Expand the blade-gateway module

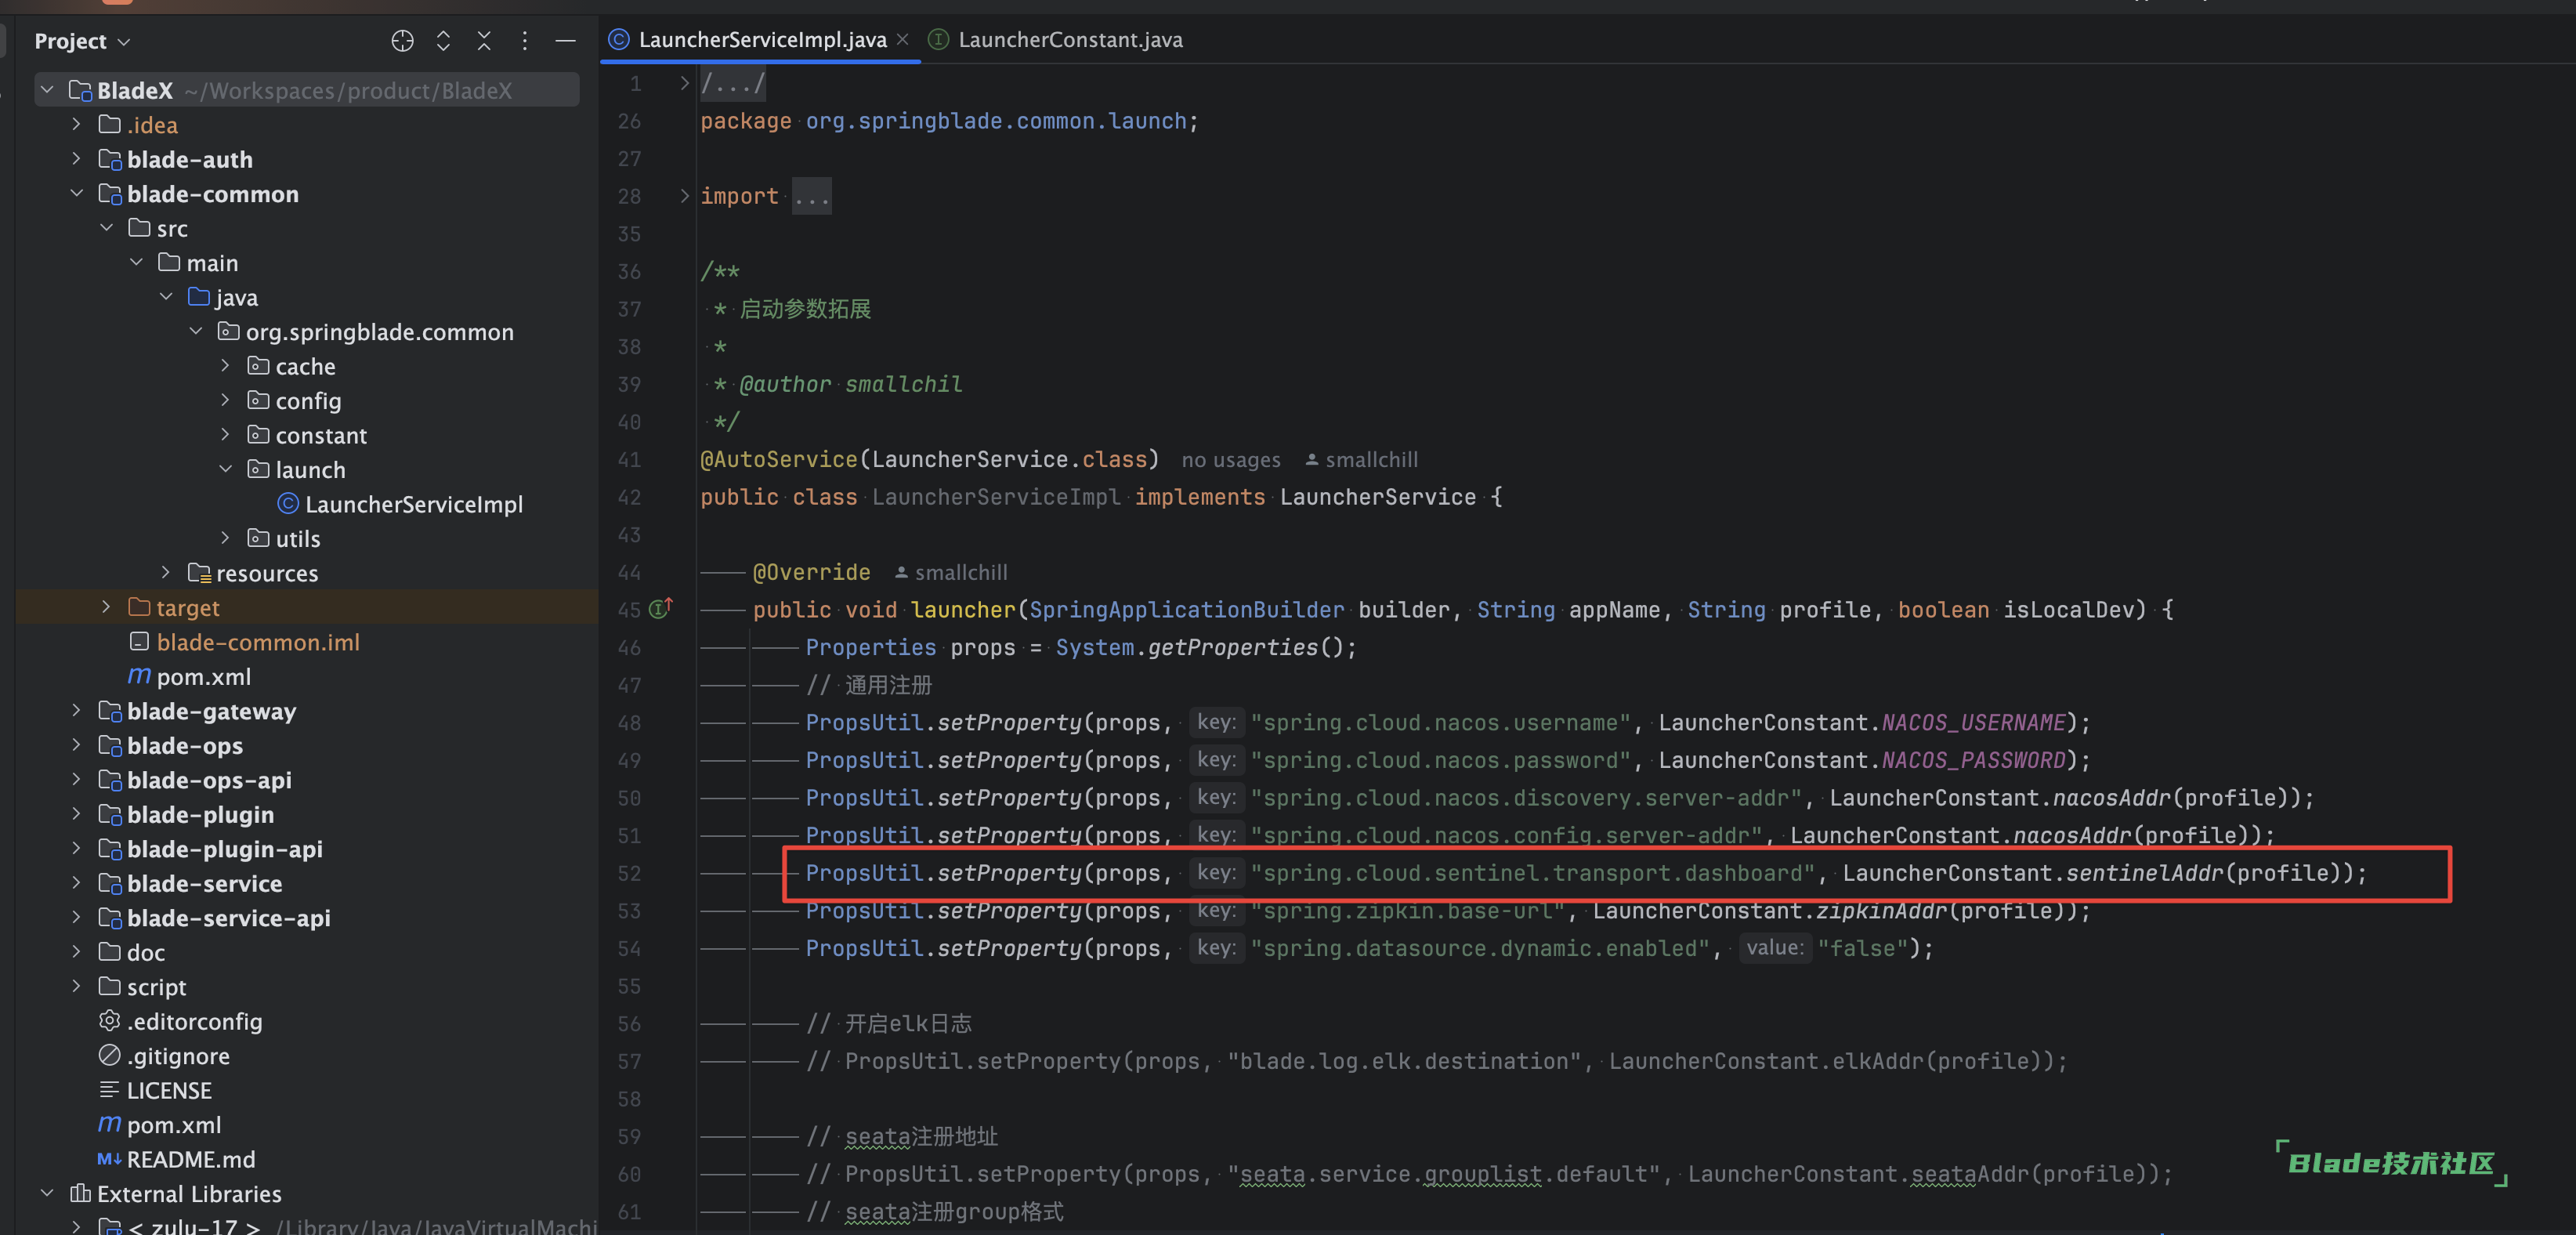point(76,711)
